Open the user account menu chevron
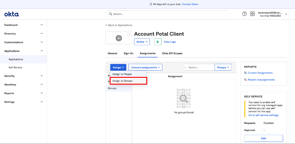 pos(286,14)
